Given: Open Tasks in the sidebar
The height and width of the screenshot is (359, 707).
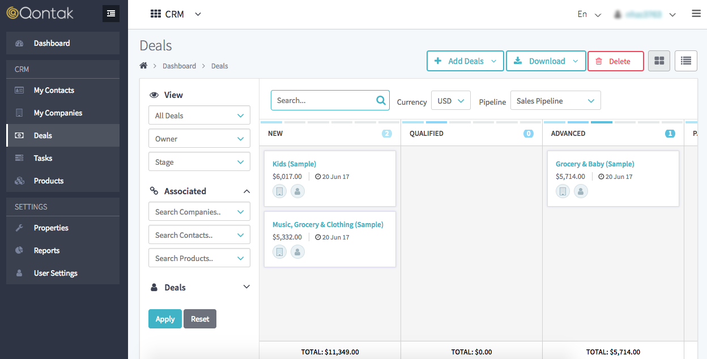Looking at the screenshot, I should click(63, 158).
